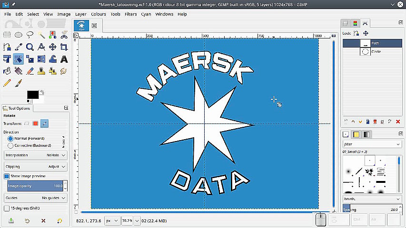Select the Rectangle Select tool
This screenshot has height=228, width=406.
7,35
